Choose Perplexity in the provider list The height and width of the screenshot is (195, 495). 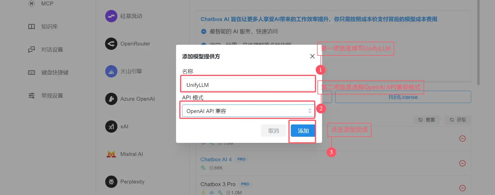132,182
